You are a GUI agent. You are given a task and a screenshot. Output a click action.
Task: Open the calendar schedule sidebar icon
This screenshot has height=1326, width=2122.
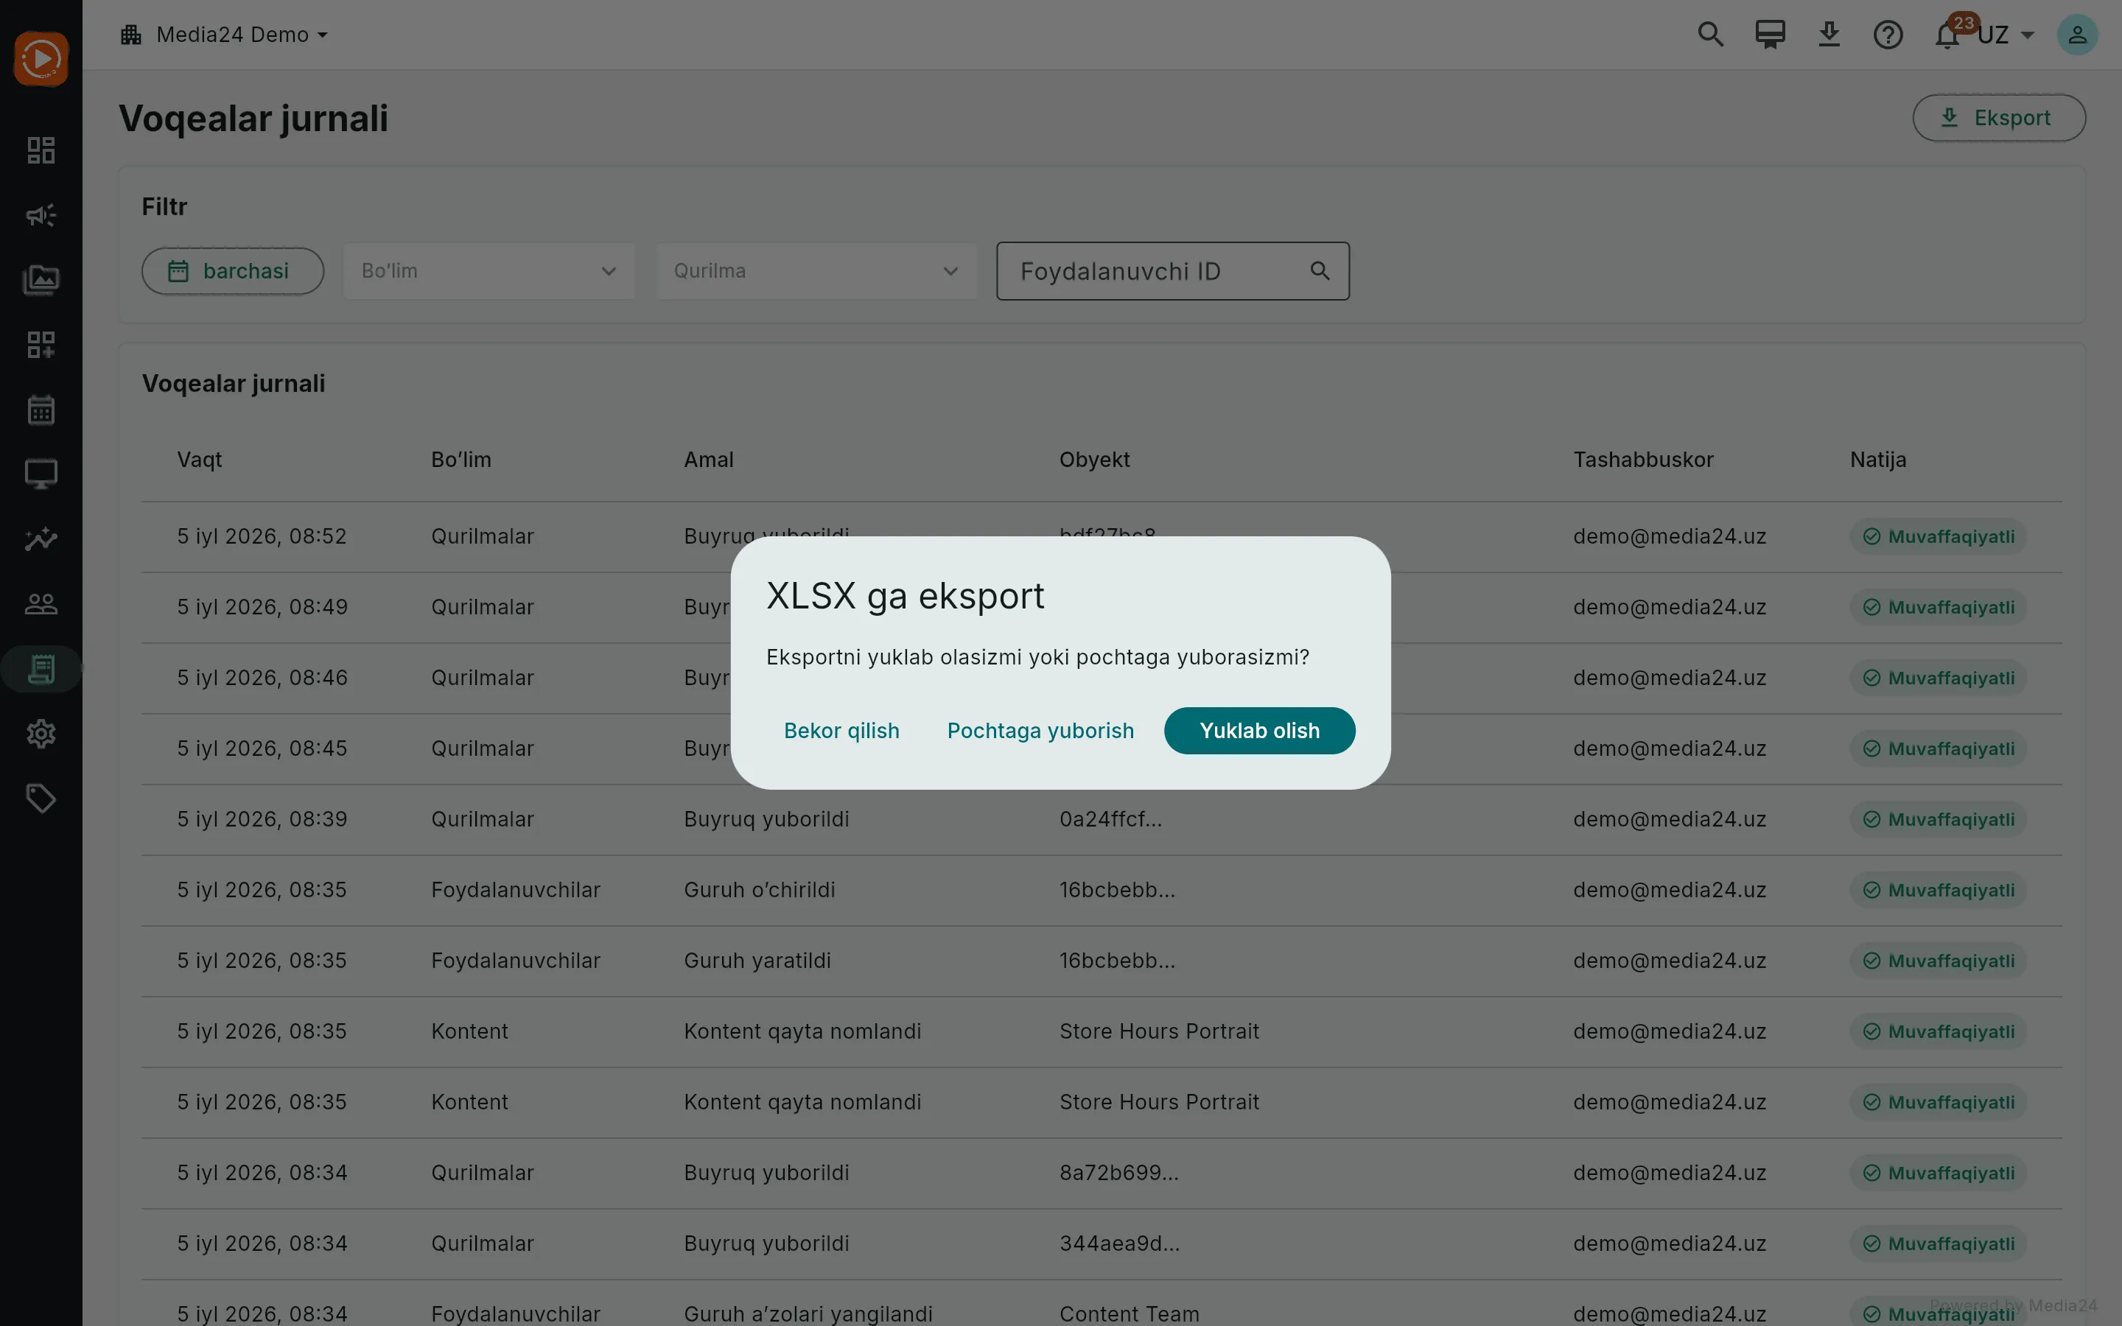(41, 410)
